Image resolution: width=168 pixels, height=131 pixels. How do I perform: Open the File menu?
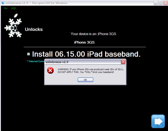[6, 8]
